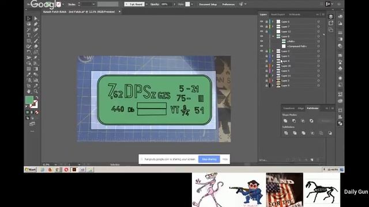Hide the Compound Path sublayer eye
The width and height of the screenshot is (369, 207).
(x=261, y=46)
